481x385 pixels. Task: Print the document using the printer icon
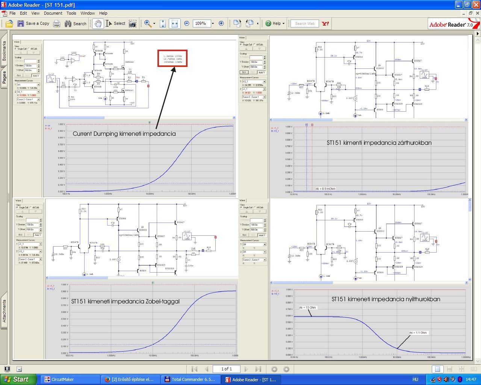[56, 24]
